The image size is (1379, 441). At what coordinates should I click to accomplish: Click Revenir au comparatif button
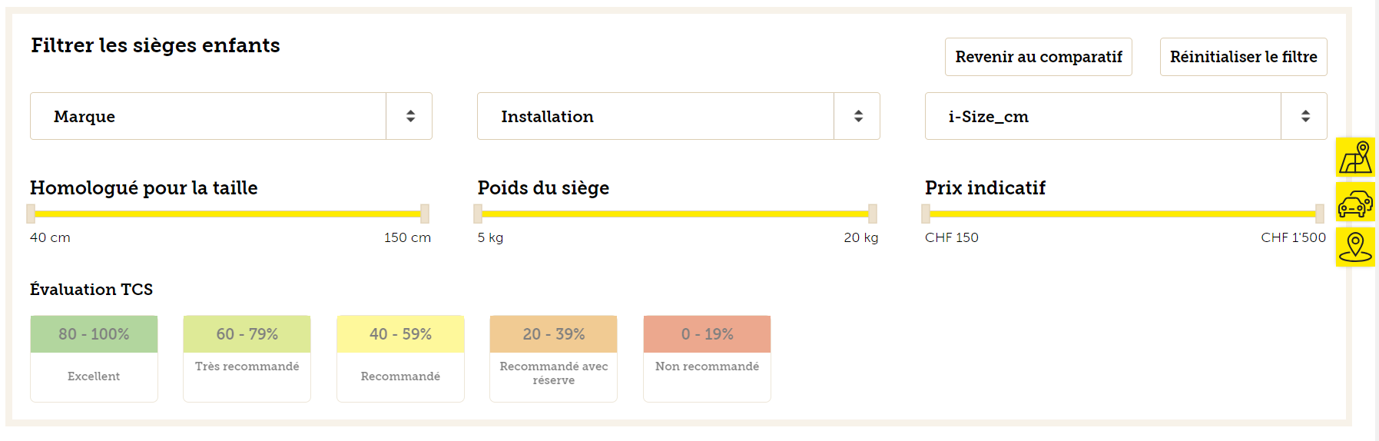coord(1038,57)
